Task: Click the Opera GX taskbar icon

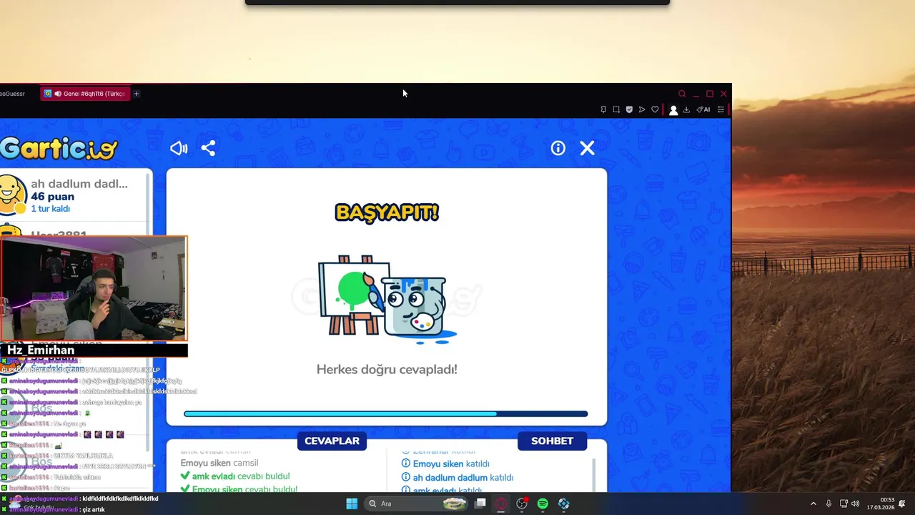Action: (x=501, y=504)
